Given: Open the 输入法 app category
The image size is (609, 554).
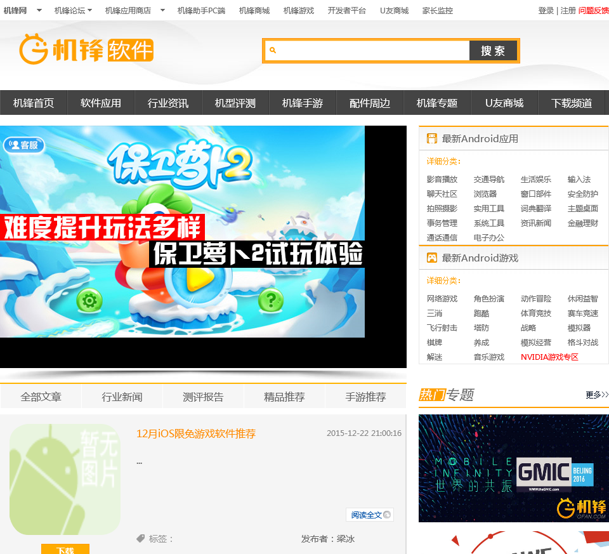Looking at the screenshot, I should tap(579, 179).
